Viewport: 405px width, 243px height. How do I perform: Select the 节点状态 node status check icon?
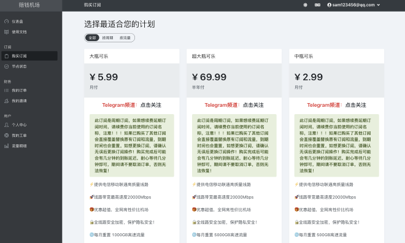7,66
